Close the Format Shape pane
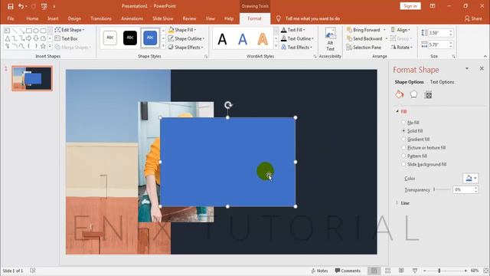This screenshot has width=490, height=276. (482, 68)
